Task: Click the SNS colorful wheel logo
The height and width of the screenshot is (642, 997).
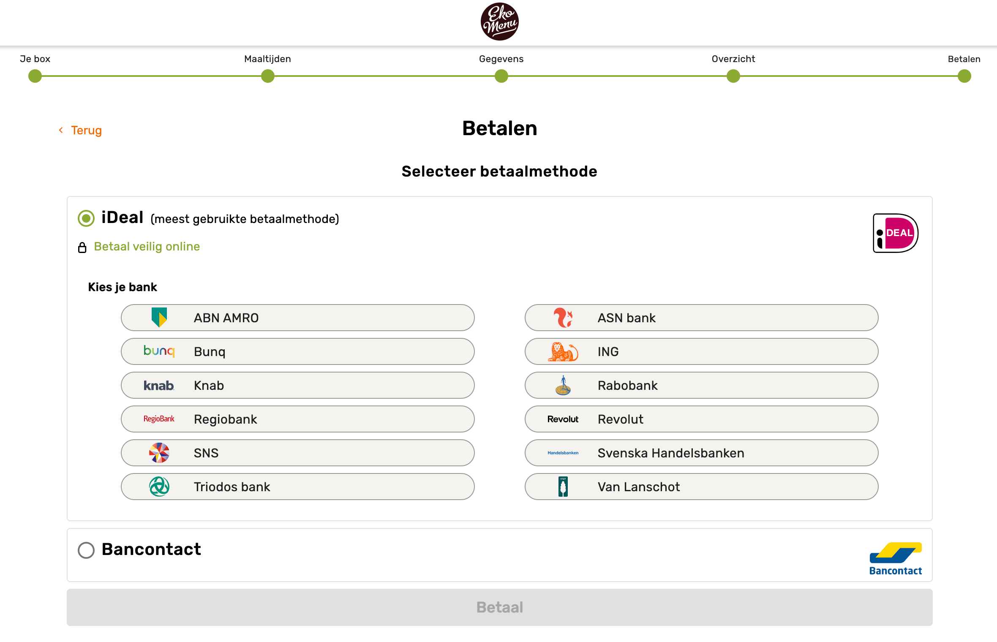Action: (159, 453)
